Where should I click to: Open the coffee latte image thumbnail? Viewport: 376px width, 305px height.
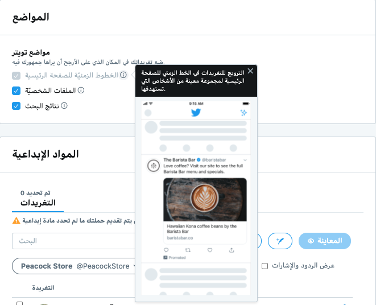pyautogui.click(x=205, y=199)
